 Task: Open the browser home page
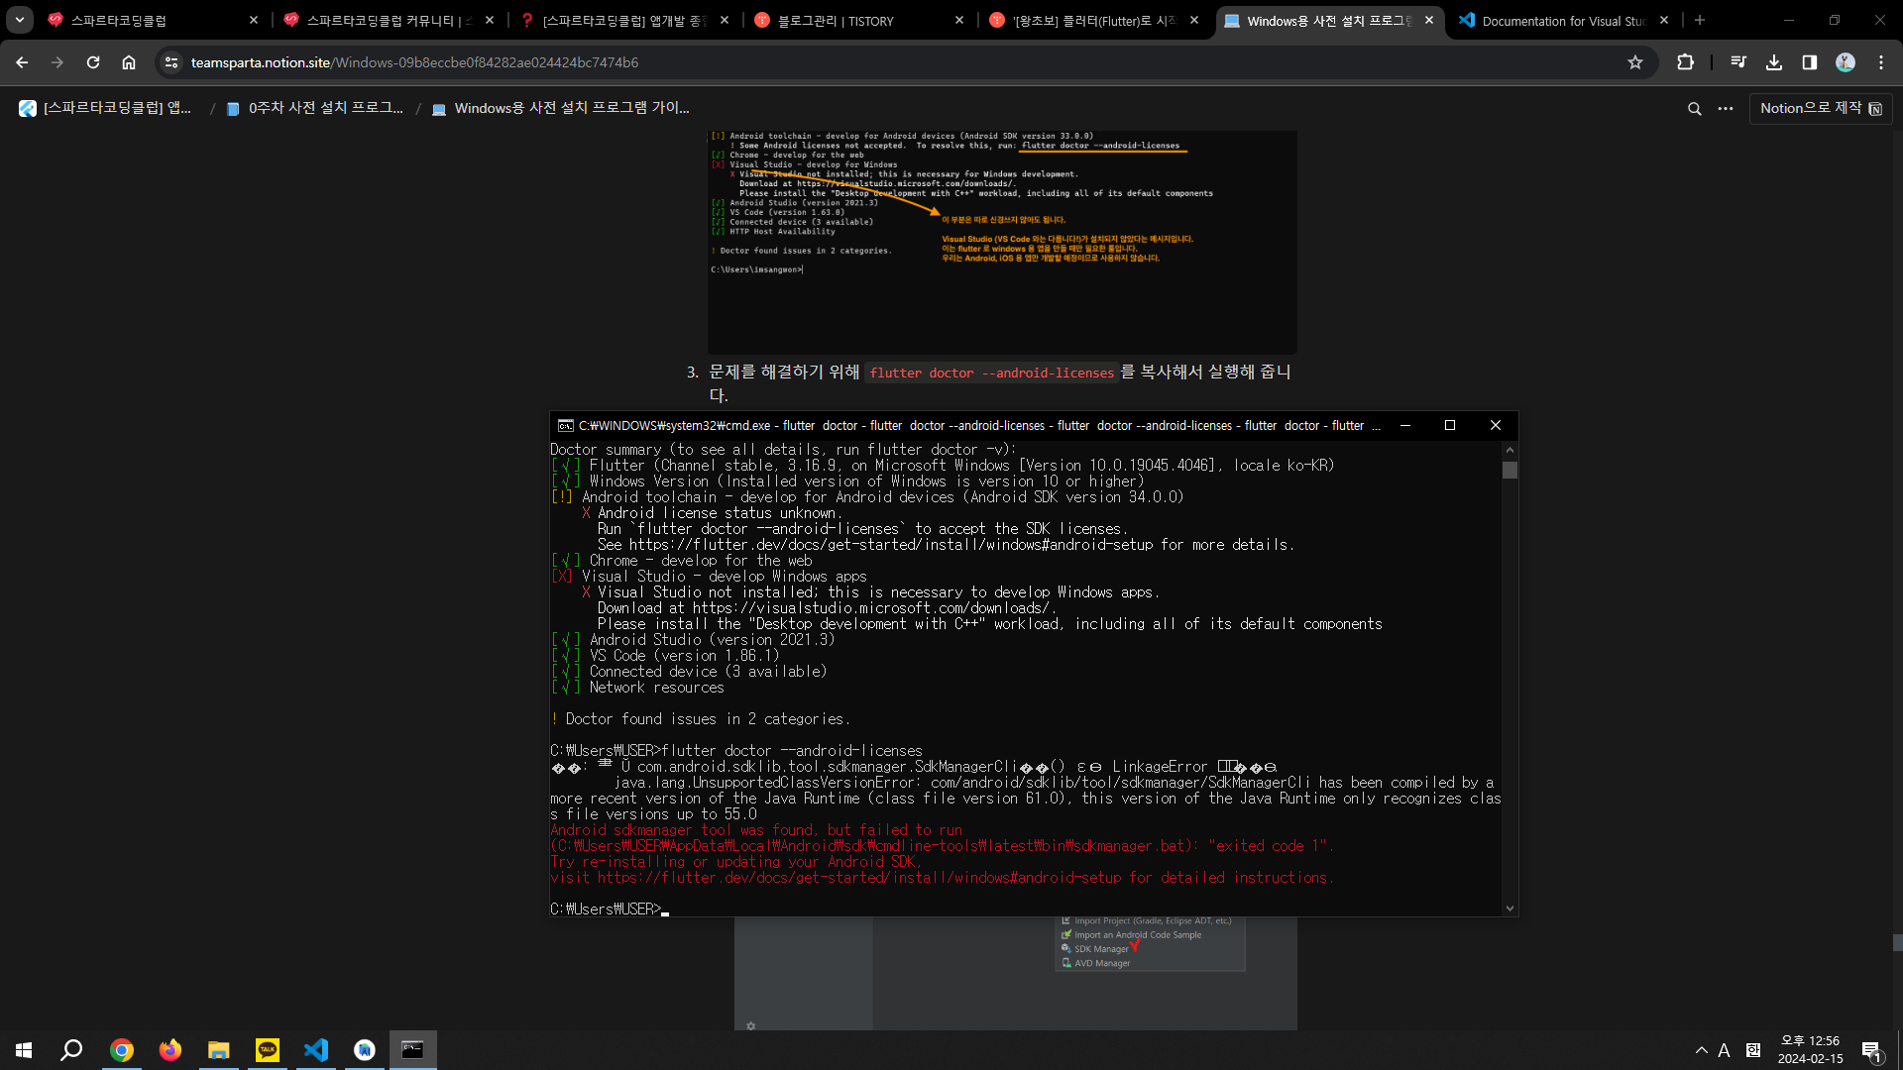(x=129, y=62)
